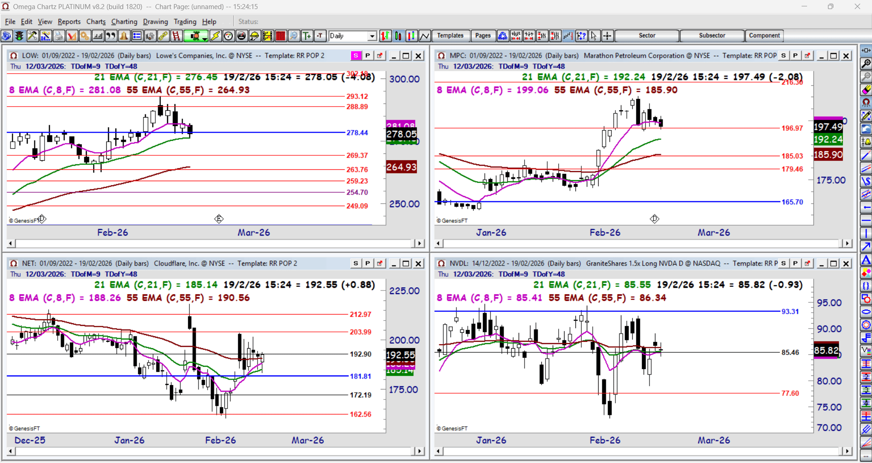The width and height of the screenshot is (872, 463).
Task: Click the 85.82 price label on NVDL chart
Action: coord(826,350)
